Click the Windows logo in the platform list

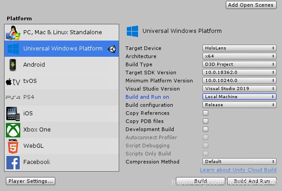click(x=13, y=49)
